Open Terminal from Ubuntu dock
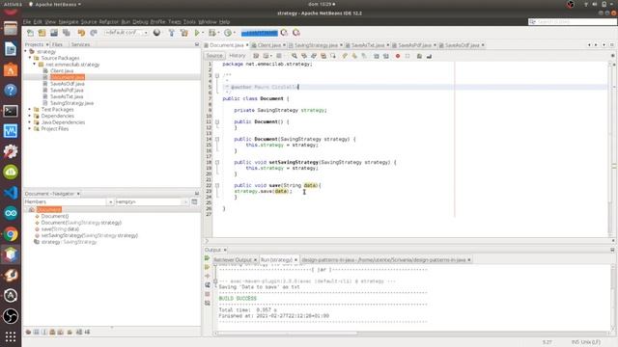Screen dimensions: 618x347 click(11, 111)
